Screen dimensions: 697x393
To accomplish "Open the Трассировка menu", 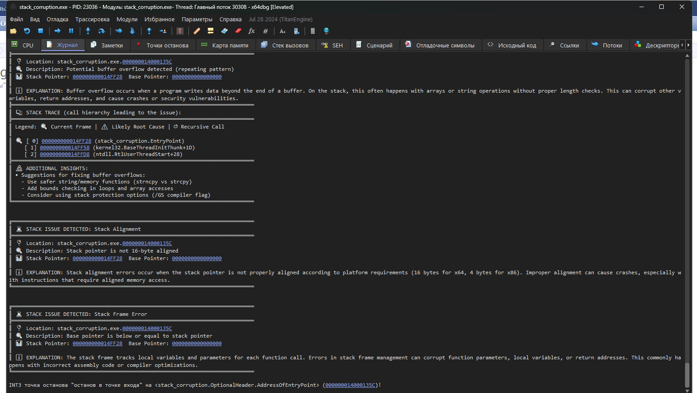I will click(92, 19).
